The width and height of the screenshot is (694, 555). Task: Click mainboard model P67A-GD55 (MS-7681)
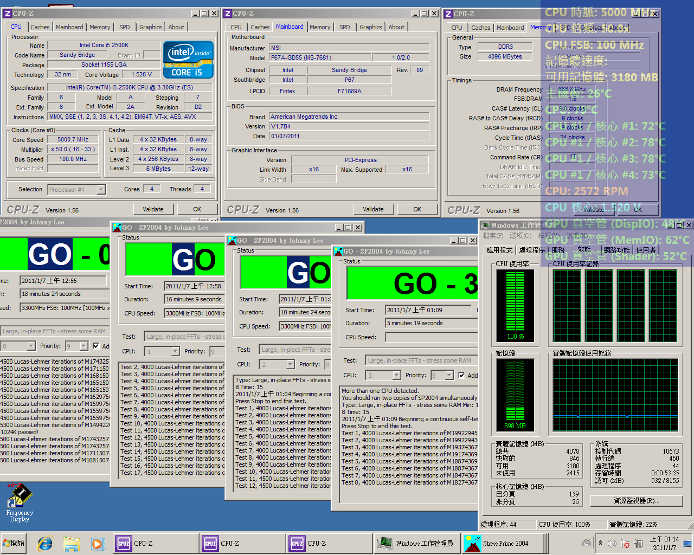coord(320,57)
